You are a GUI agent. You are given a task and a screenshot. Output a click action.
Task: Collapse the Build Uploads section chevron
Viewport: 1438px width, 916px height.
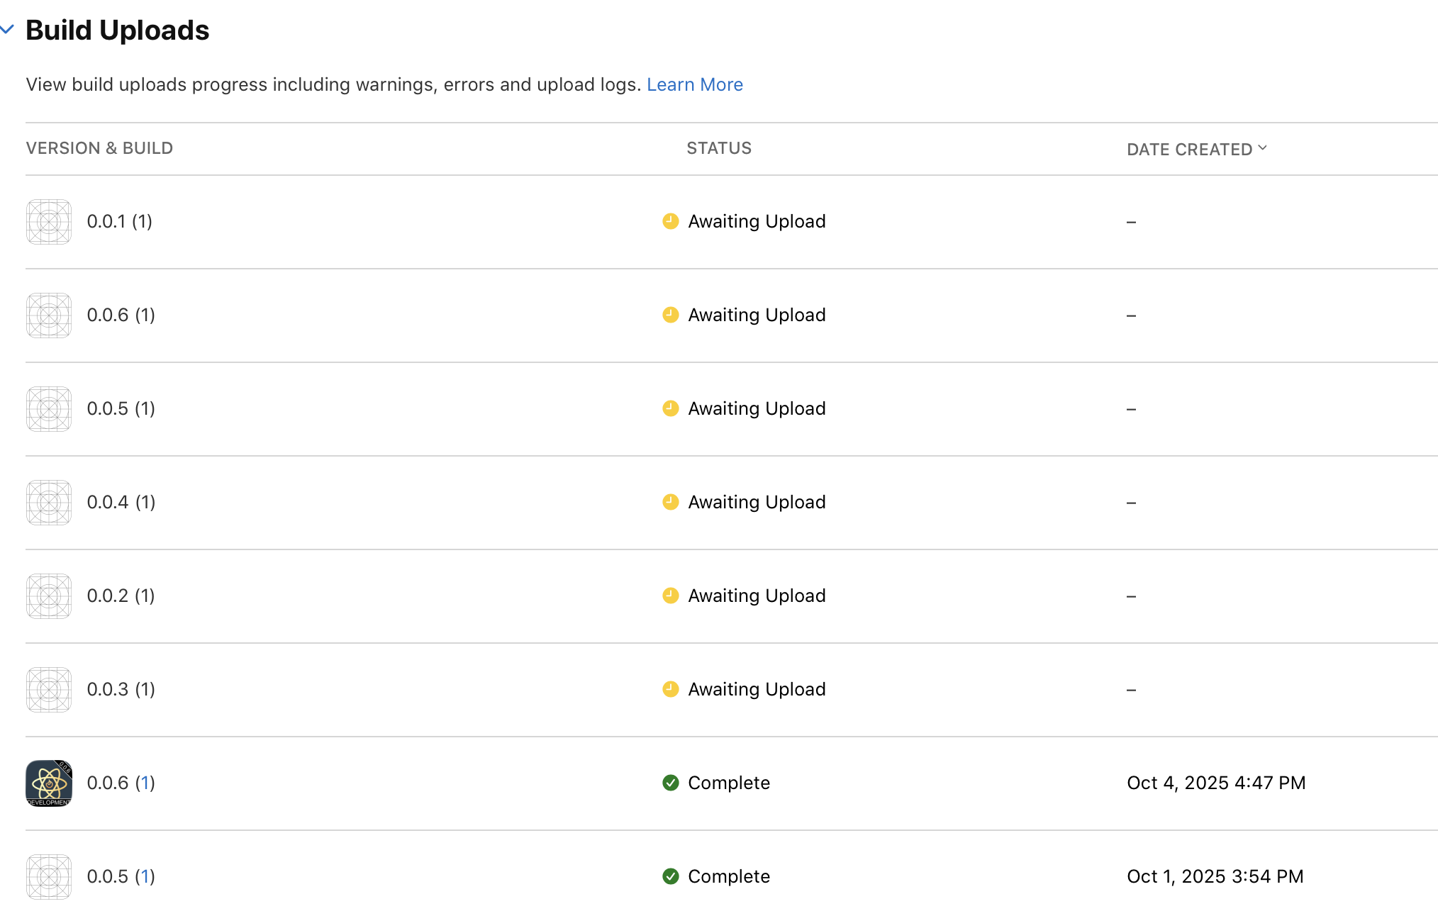click(x=7, y=30)
